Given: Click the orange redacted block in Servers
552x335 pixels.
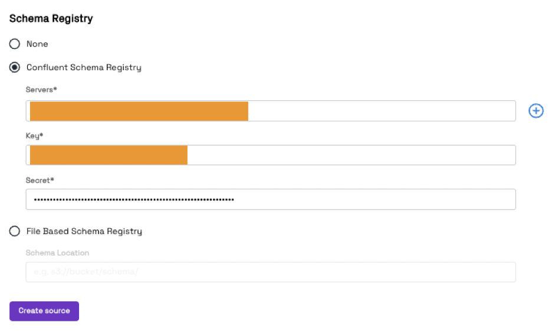Looking at the screenshot, I should pyautogui.click(x=139, y=111).
